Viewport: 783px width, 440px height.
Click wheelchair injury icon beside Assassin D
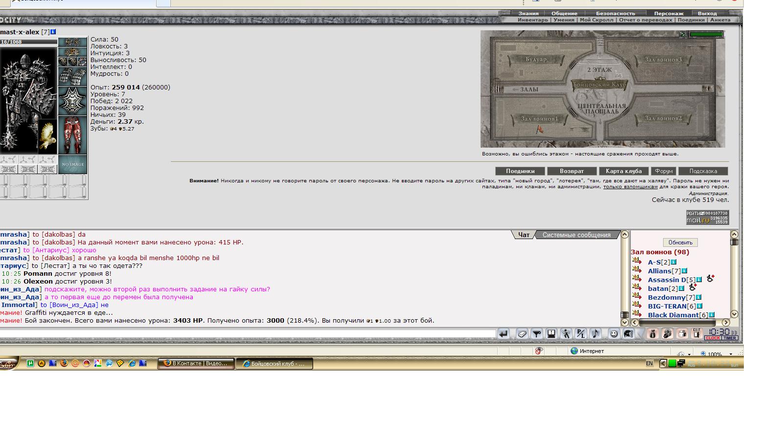710,279
